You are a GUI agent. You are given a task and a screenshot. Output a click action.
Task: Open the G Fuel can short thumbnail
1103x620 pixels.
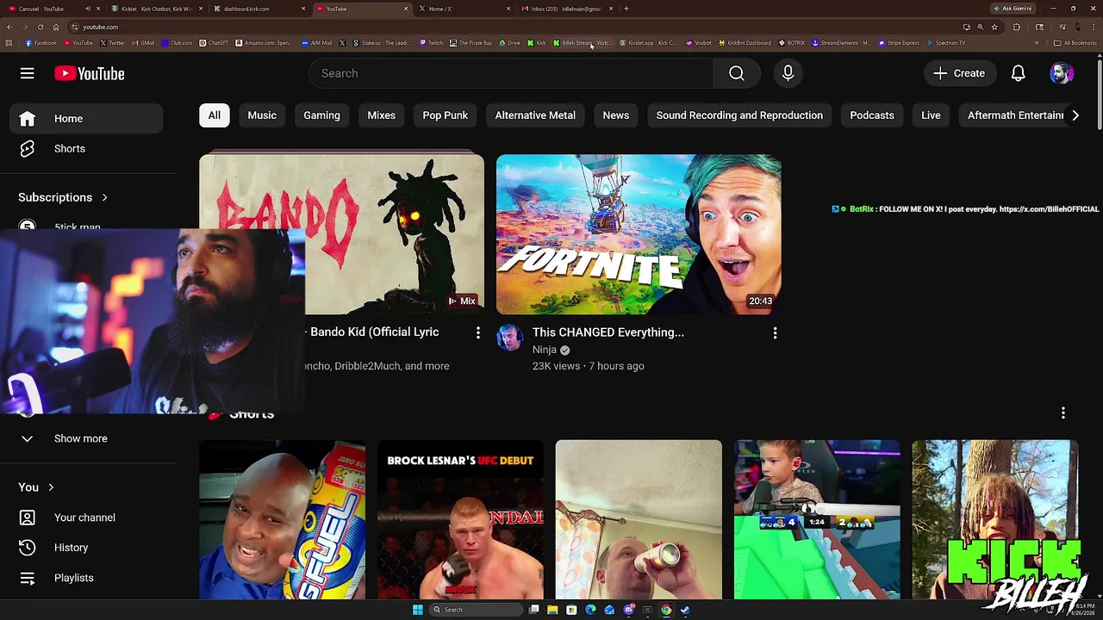tap(282, 519)
